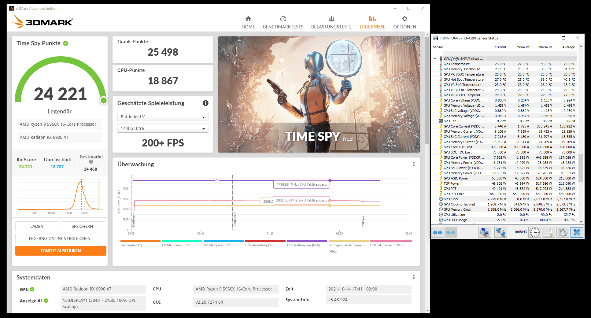Open Überwachung three-dot options menu
This screenshot has width=591, height=318.
[414, 164]
